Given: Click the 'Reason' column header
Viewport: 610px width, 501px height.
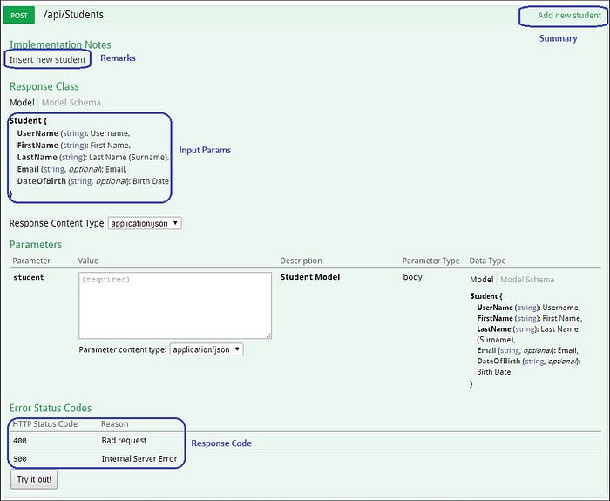Looking at the screenshot, I should click(x=115, y=424).
